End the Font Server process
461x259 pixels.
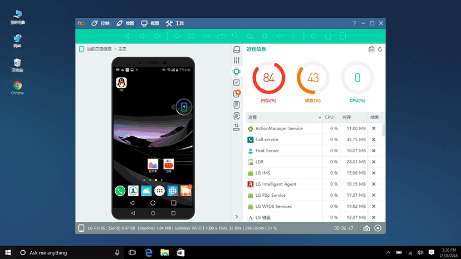(374, 151)
